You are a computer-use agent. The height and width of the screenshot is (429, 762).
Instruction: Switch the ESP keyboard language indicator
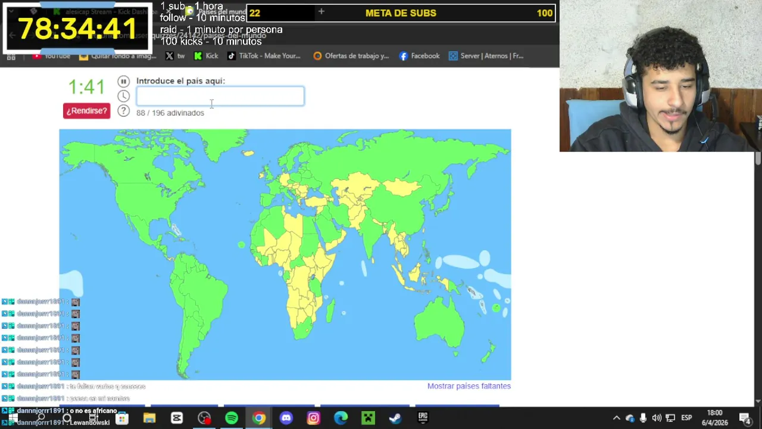[686, 418]
